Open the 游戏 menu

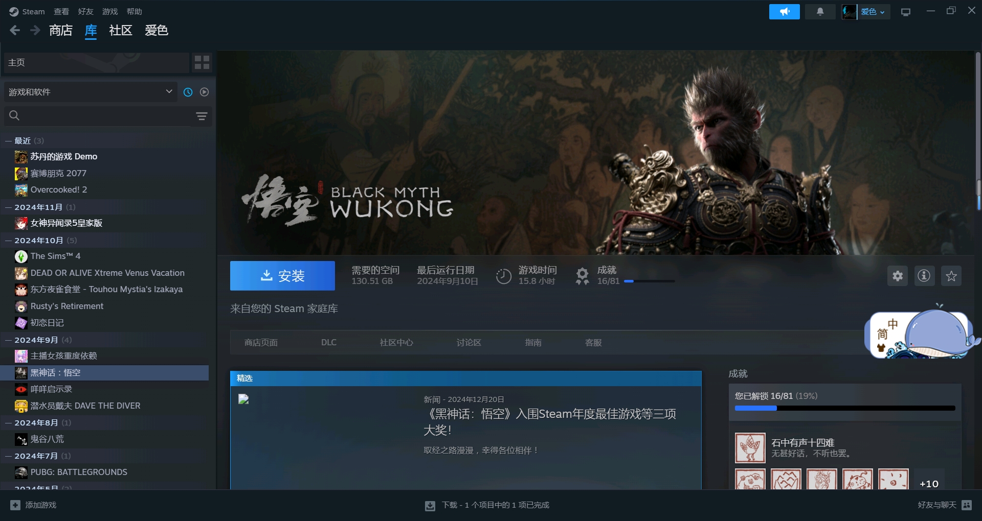pos(110,11)
